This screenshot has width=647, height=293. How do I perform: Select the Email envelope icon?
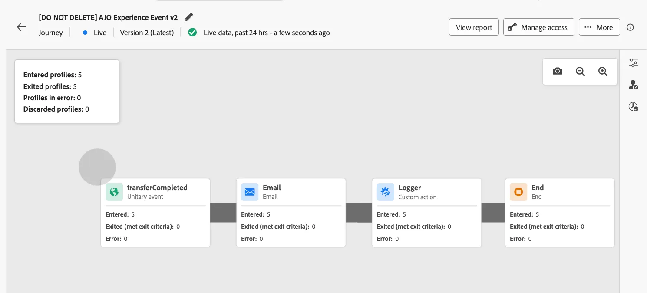point(250,192)
